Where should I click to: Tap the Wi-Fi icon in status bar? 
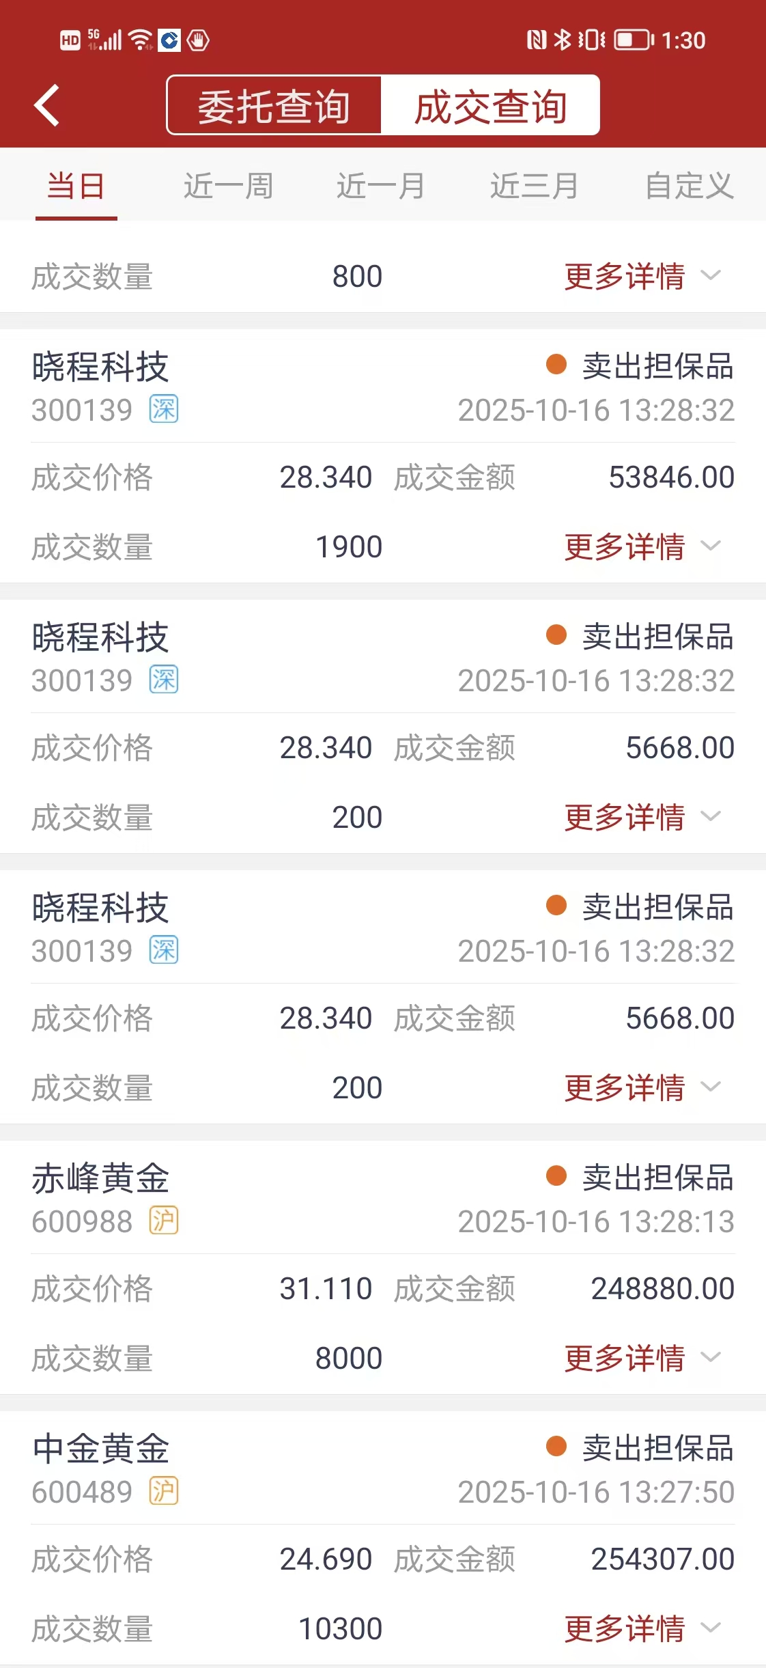(141, 40)
